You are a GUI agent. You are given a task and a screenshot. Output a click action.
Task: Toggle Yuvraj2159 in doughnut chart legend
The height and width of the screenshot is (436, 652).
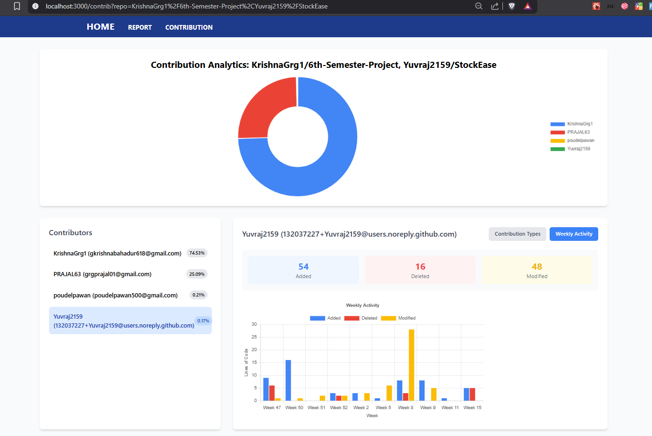tap(570, 148)
